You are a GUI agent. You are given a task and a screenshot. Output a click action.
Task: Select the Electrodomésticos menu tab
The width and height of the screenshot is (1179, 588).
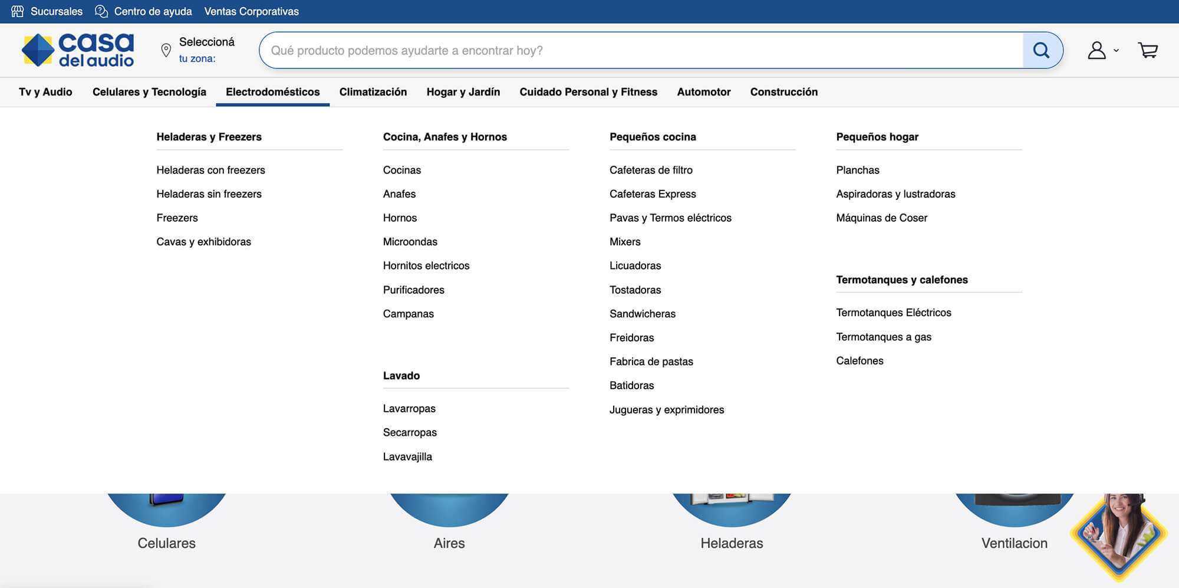click(x=272, y=92)
